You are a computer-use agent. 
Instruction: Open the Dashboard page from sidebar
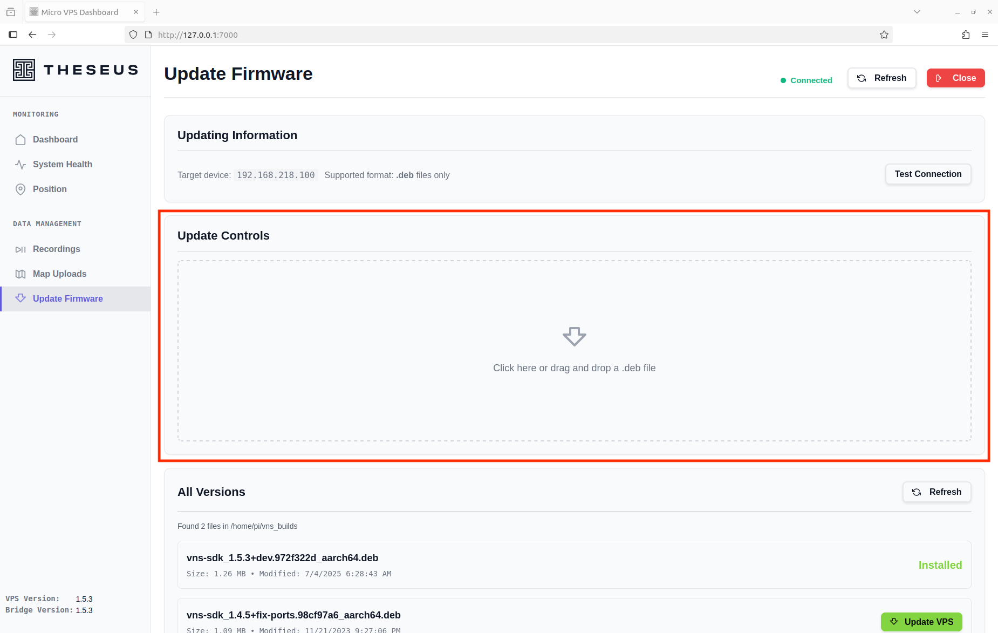pos(55,140)
